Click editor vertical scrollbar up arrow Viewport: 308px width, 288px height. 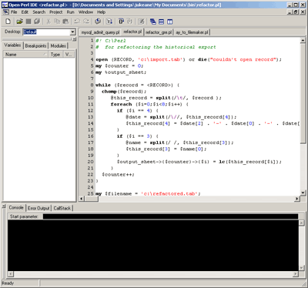(303, 40)
